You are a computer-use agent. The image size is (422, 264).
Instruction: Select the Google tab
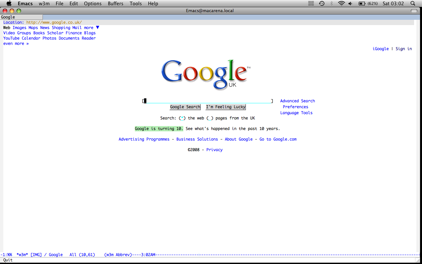[x=21, y=17]
